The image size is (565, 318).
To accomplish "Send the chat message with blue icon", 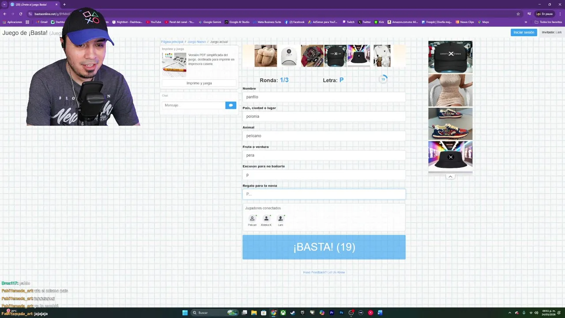I will [x=231, y=105].
